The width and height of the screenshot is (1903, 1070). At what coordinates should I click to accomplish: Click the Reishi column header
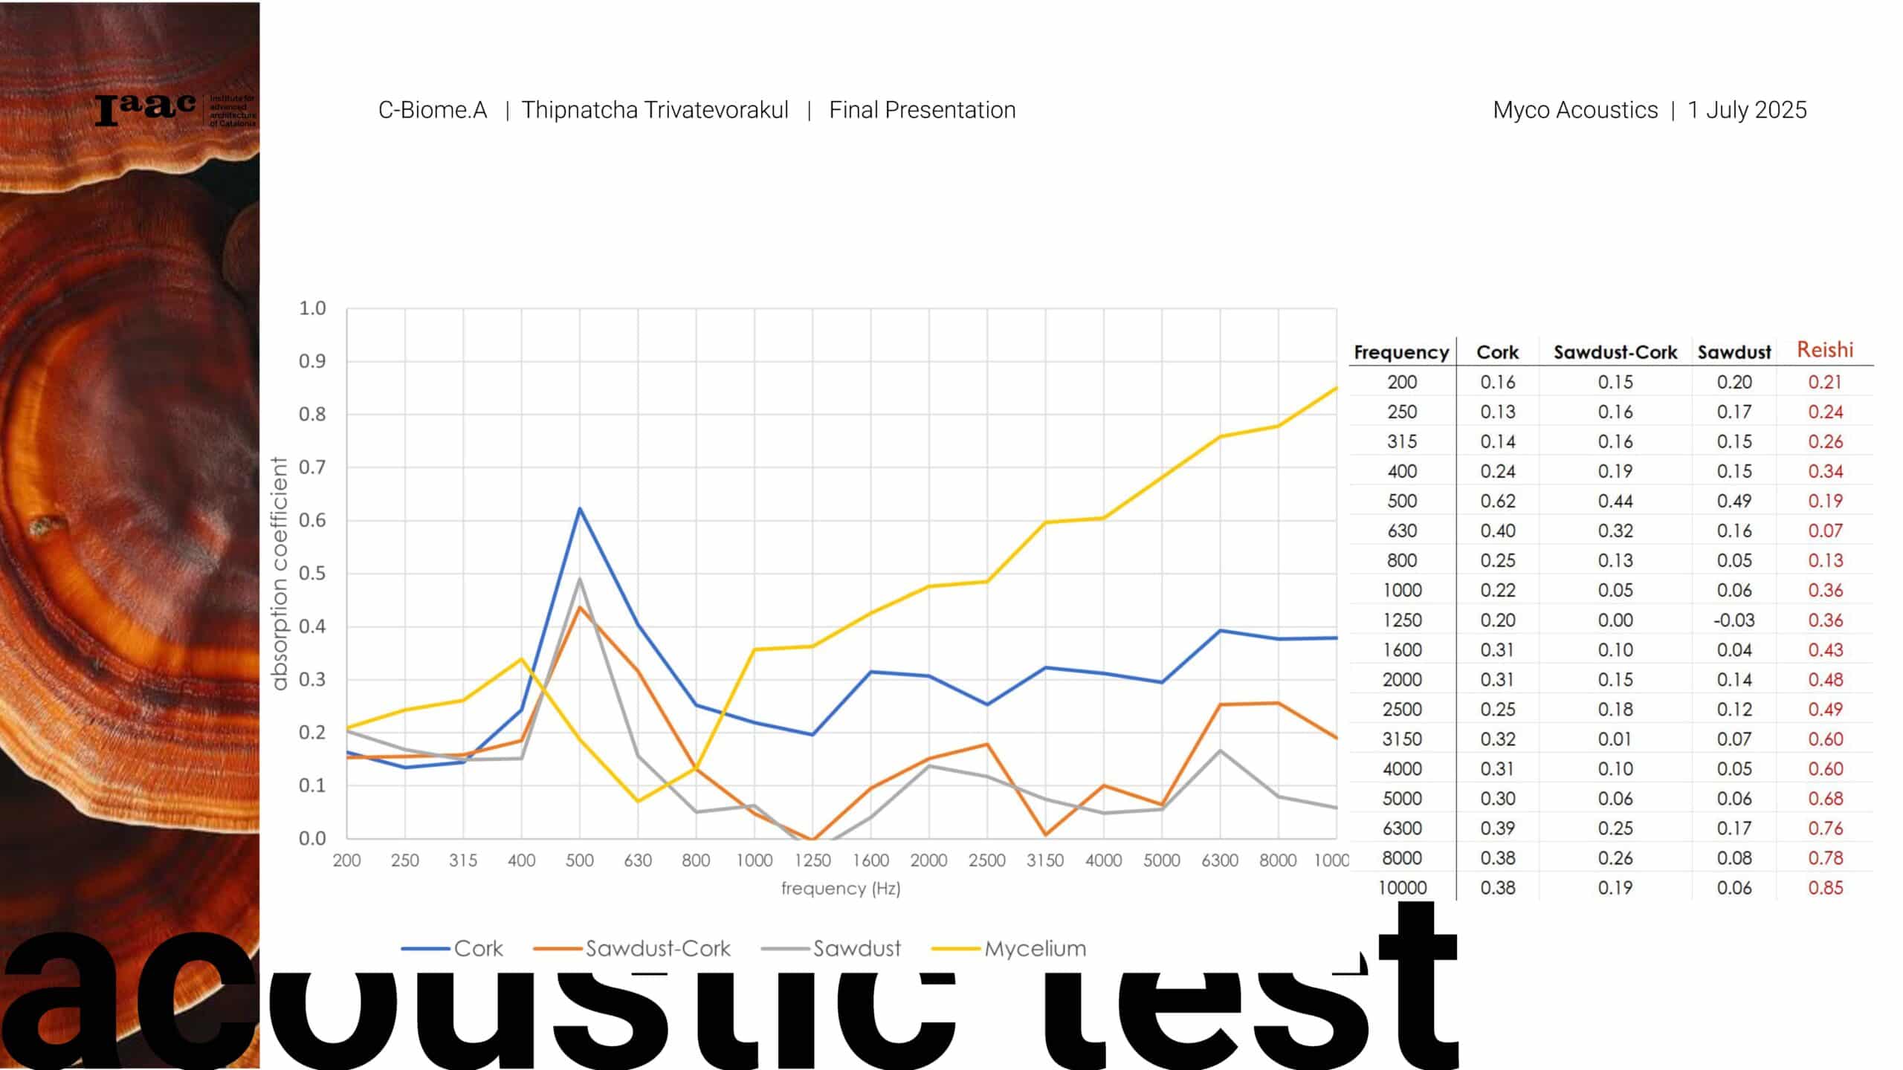(x=1824, y=350)
